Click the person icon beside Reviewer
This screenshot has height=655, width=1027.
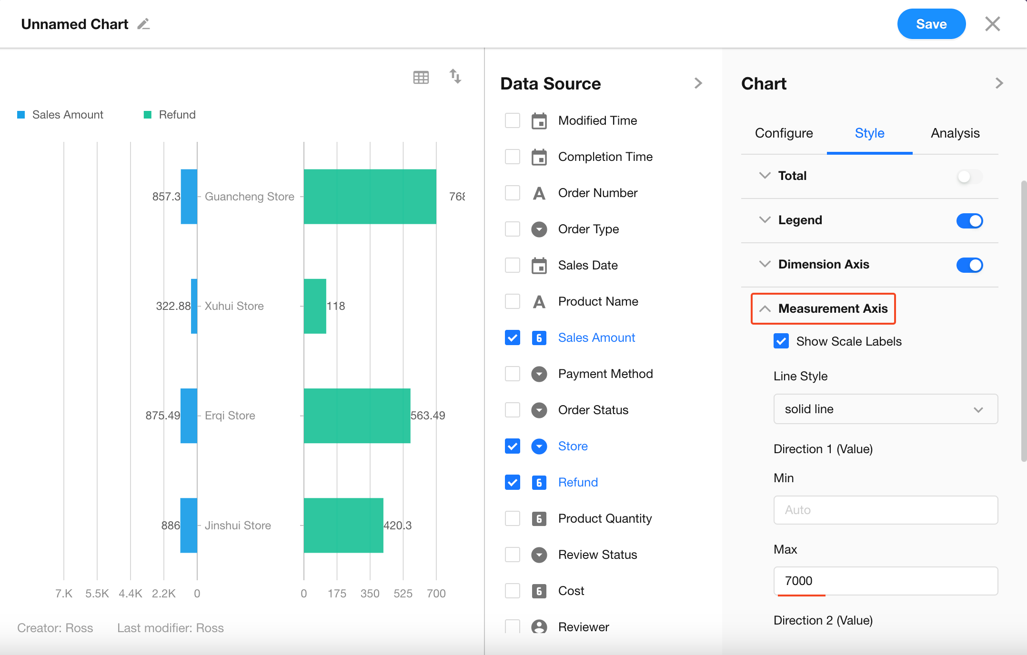point(539,626)
